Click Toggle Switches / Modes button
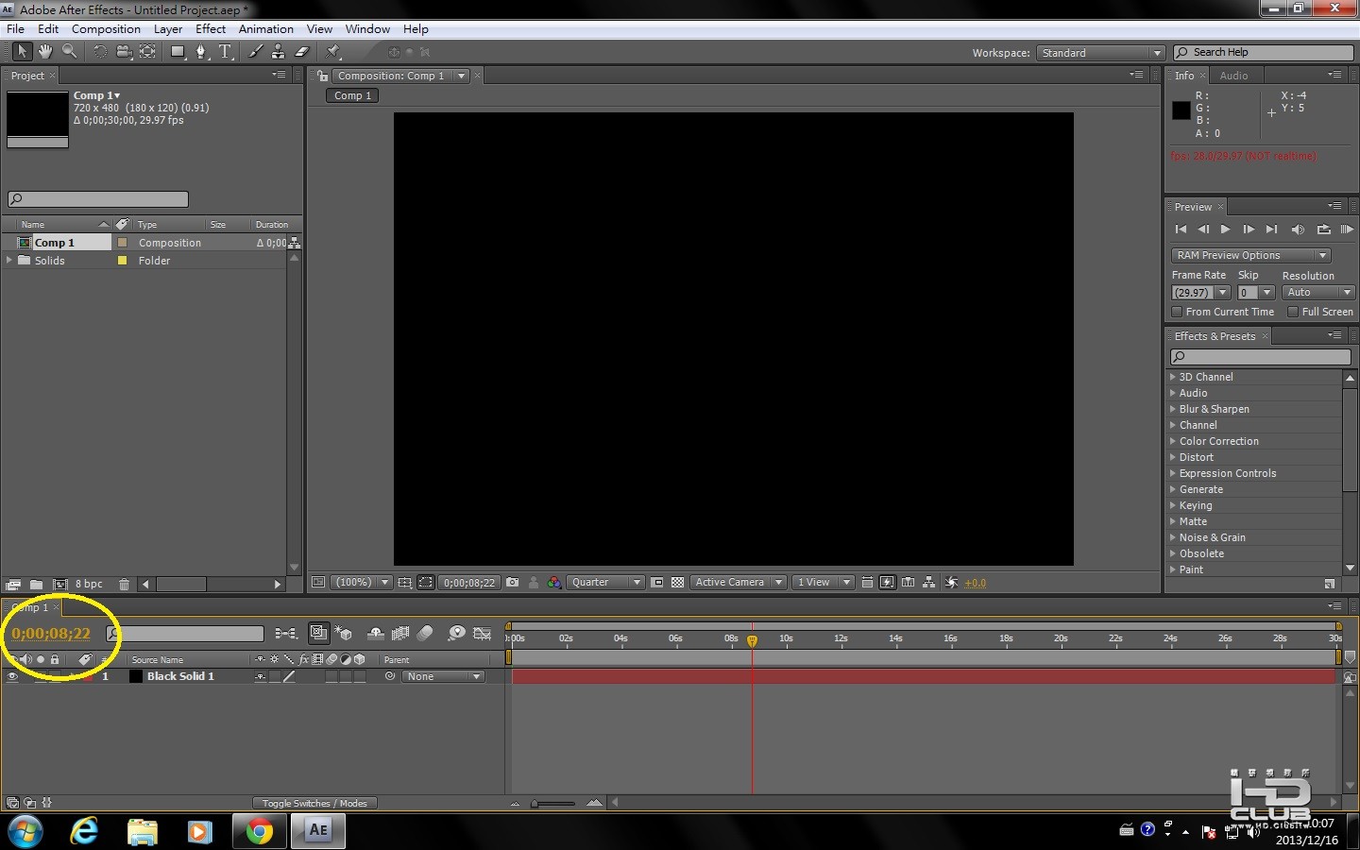The width and height of the screenshot is (1360, 850). 314,804
